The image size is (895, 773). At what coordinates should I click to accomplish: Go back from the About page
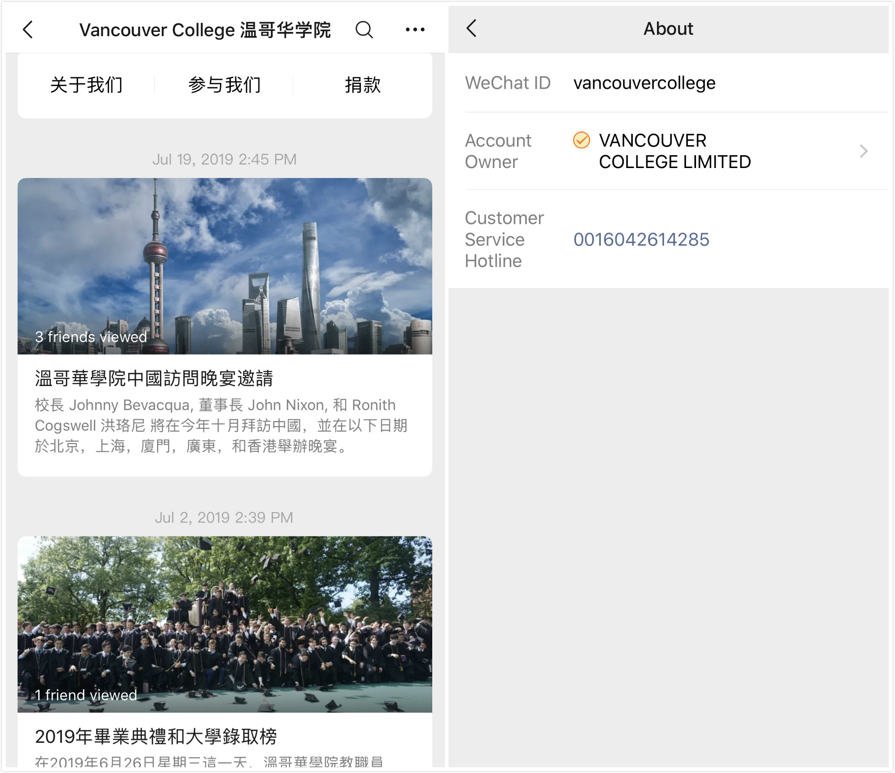471,29
